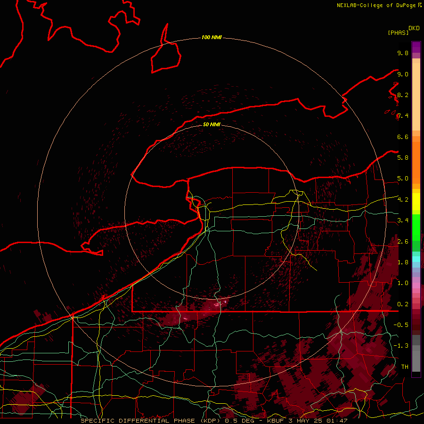Screen dimensions: 424x424
Task: Click the 5.0 scale label
Action: pos(403,179)
